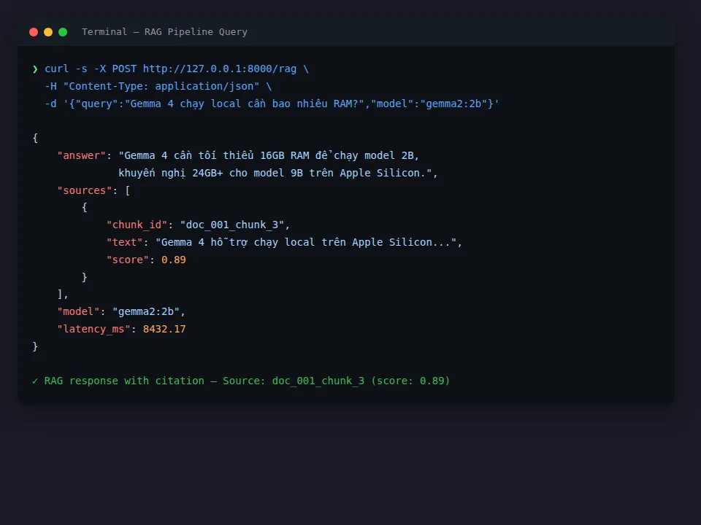The height and width of the screenshot is (525, 701).
Task: Click the green prompt arrow before curl
Action: point(35,69)
